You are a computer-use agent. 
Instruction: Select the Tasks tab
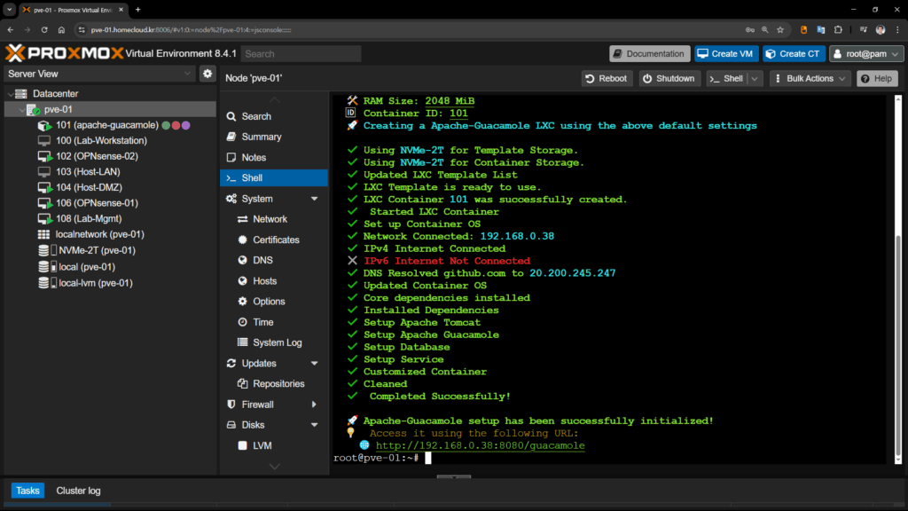27,491
